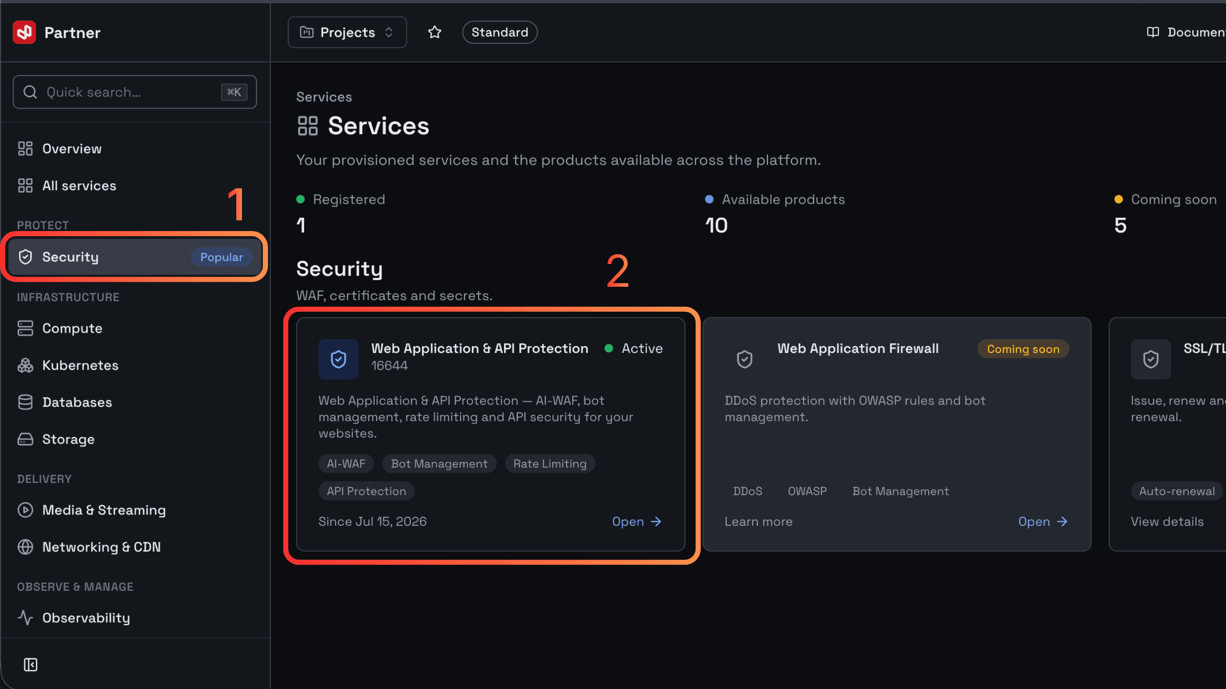
Task: Open the Documentation link
Action: pyautogui.click(x=1186, y=32)
